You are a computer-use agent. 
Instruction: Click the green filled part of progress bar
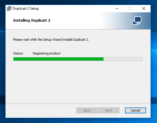coord(59,59)
